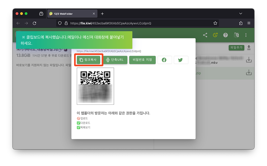This screenshot has width=267, height=166.
Task: Dismiss the clipboard copied notification X
Action: pos(23,37)
